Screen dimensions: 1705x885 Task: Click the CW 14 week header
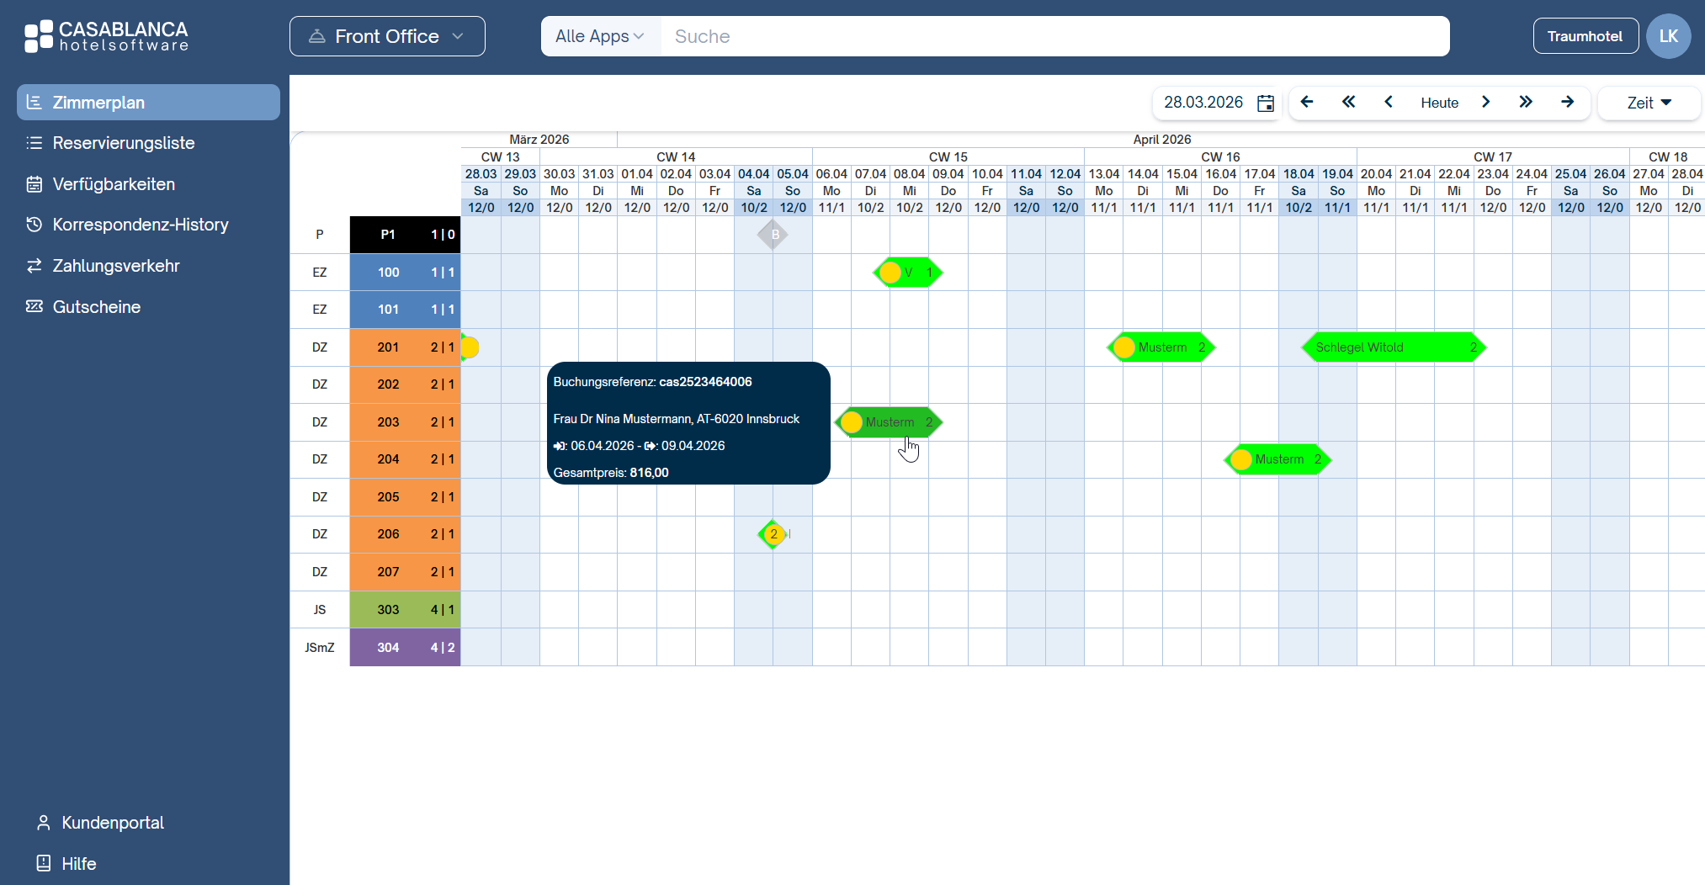click(676, 156)
